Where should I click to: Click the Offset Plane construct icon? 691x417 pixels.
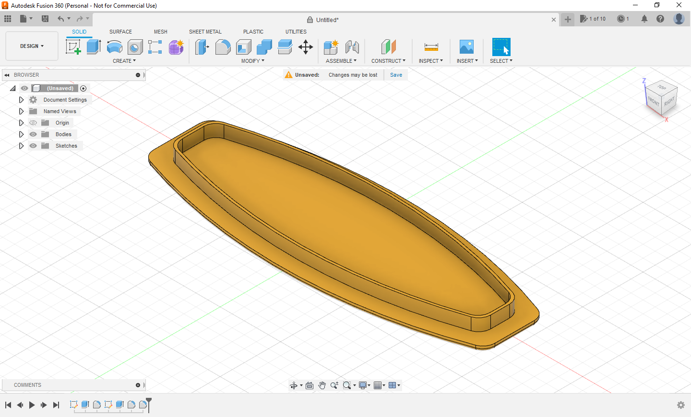pyautogui.click(x=388, y=47)
